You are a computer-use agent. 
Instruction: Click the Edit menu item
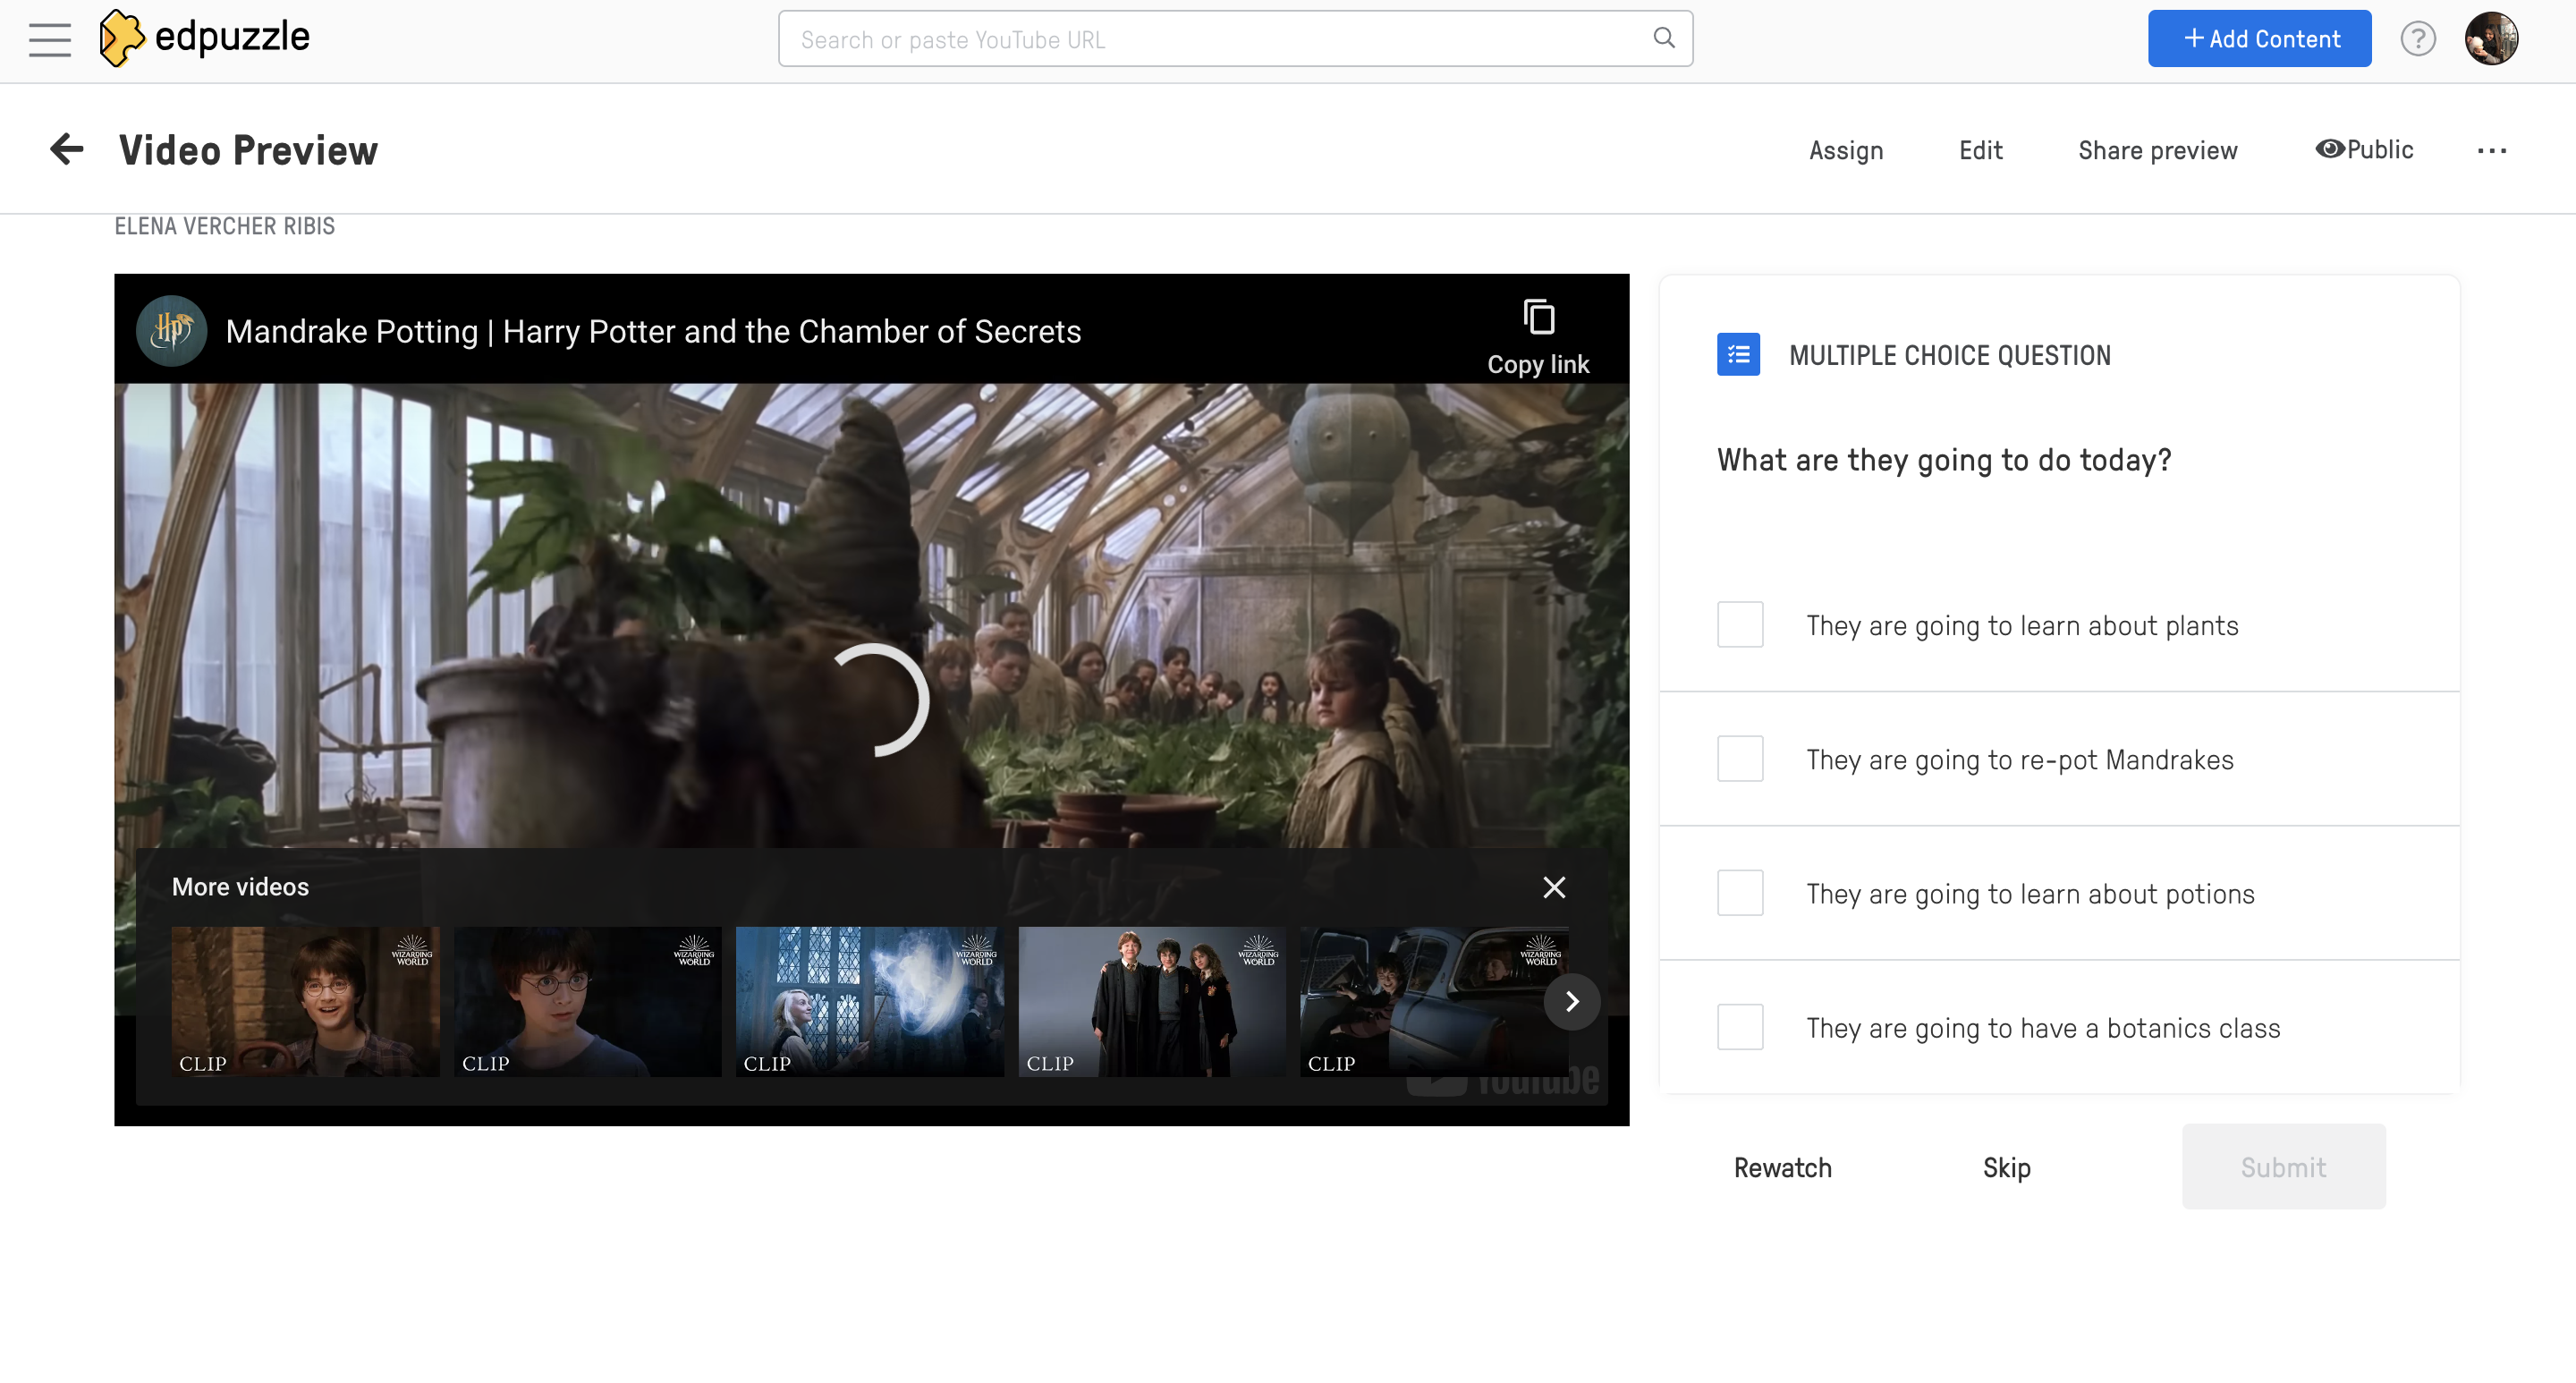pyautogui.click(x=1980, y=150)
